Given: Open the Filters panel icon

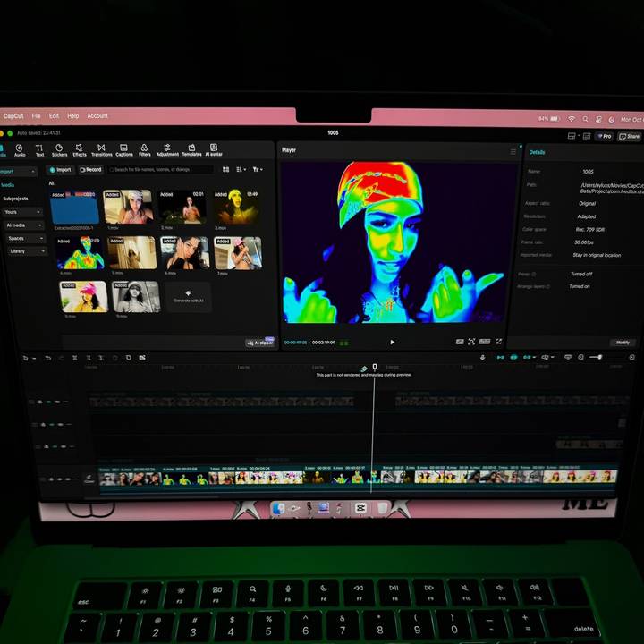Looking at the screenshot, I should (145, 149).
